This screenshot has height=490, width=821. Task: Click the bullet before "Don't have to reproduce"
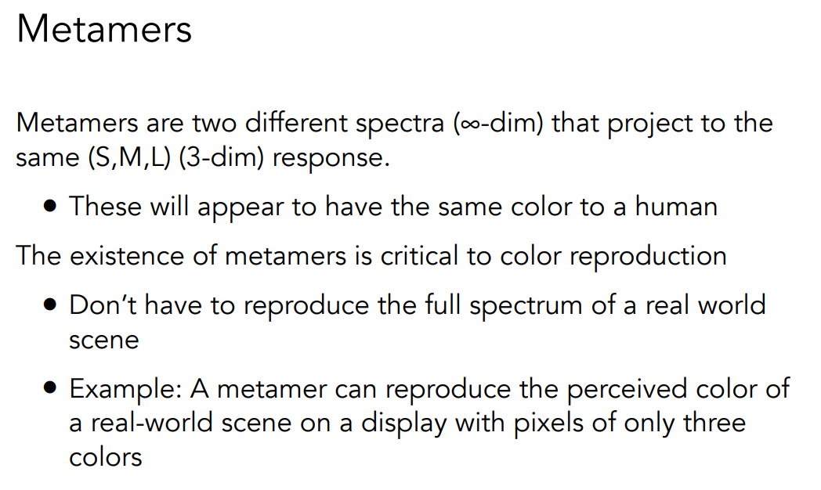52,305
